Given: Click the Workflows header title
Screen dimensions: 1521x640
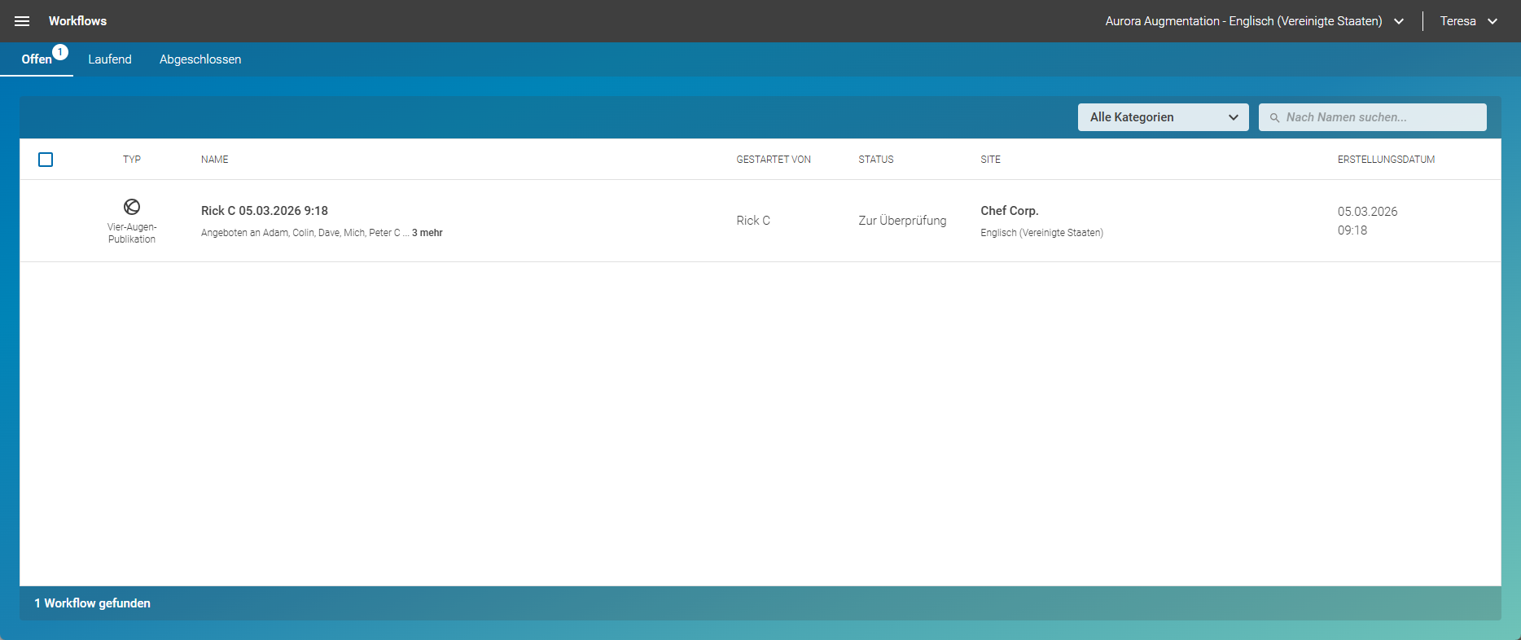Looking at the screenshot, I should coord(77,21).
